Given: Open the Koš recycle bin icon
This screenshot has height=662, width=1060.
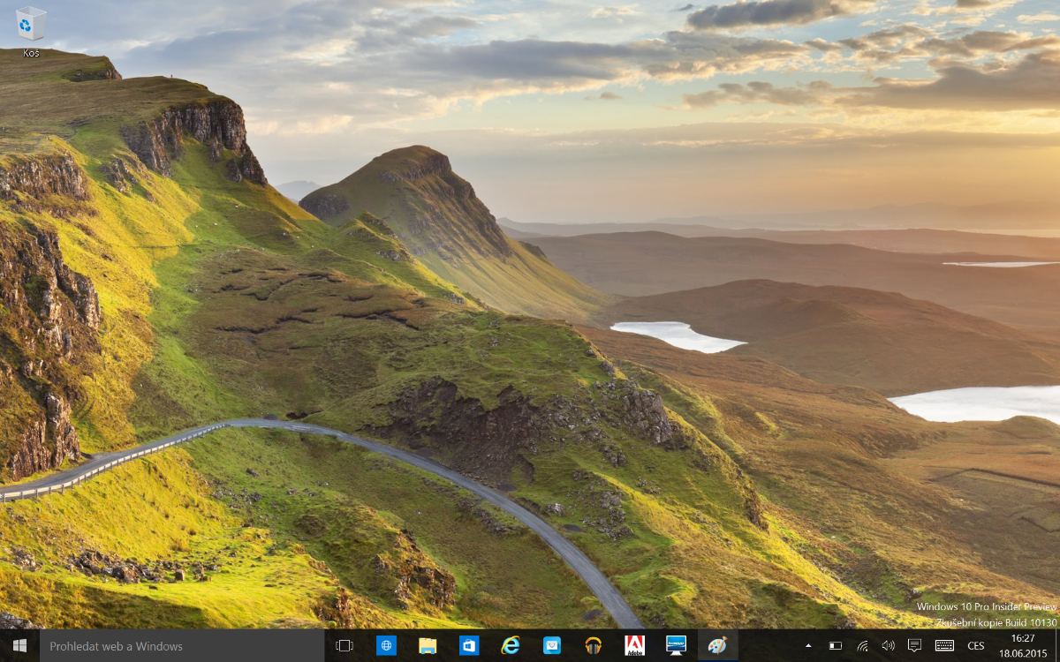Looking at the screenshot, I should tap(31, 25).
